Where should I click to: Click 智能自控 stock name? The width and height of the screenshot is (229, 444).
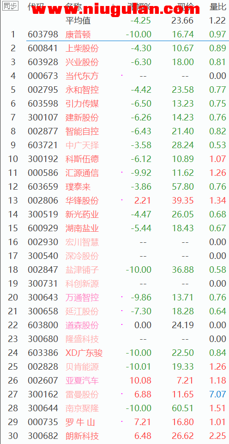[x=82, y=132]
